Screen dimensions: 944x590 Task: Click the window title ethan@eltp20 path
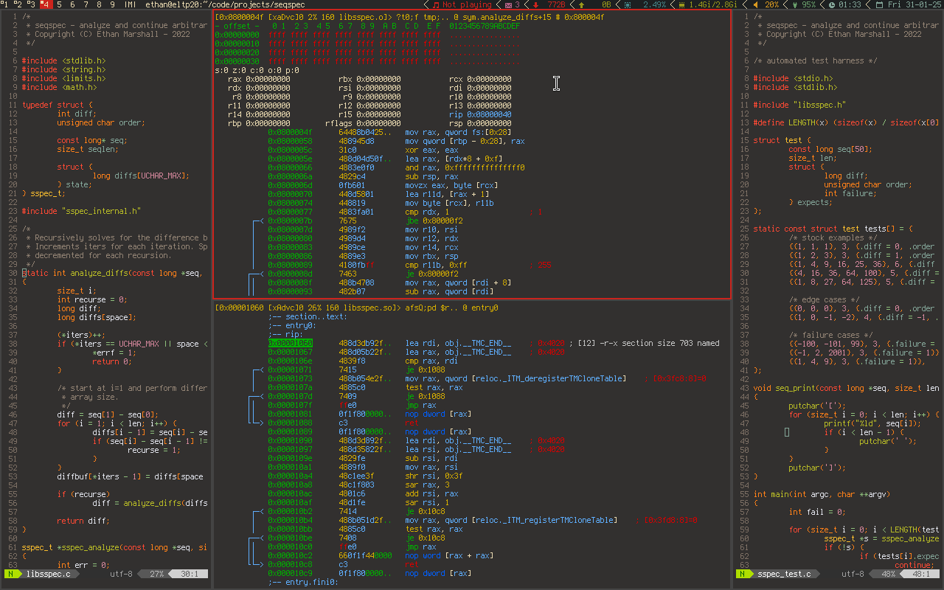224,4
